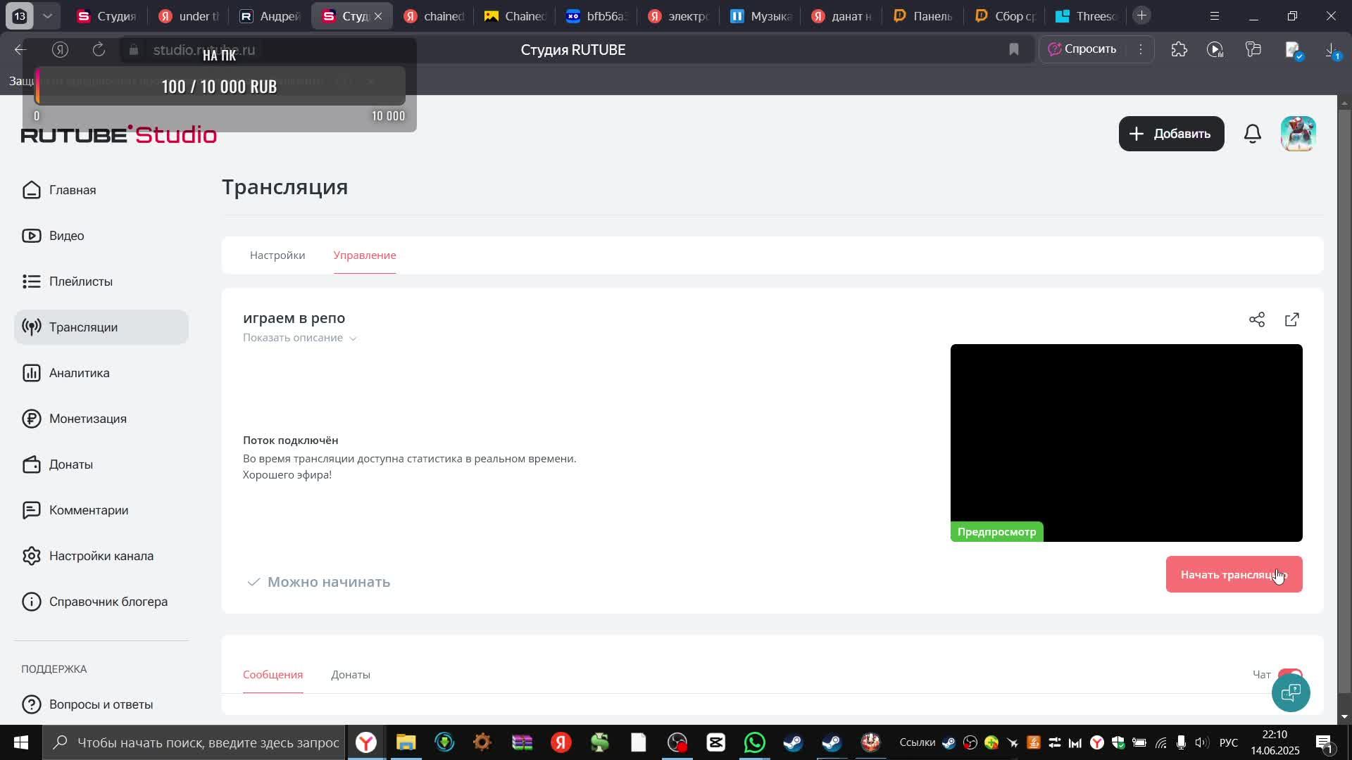Click the notifications bell icon
This screenshot has width=1352, height=760.
click(x=1253, y=134)
